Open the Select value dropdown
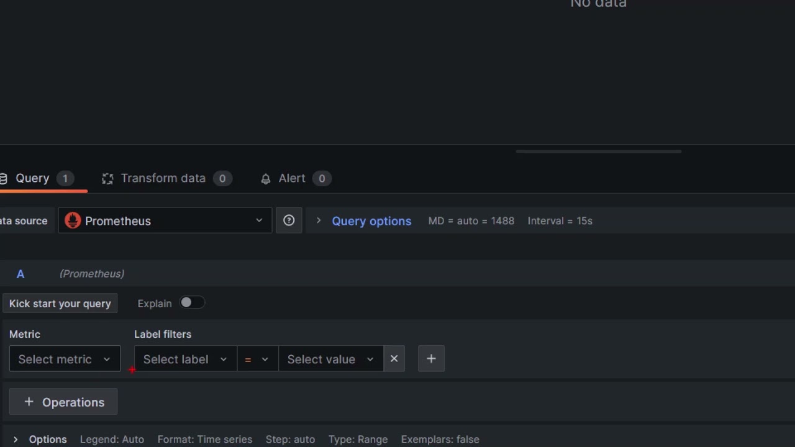This screenshot has height=447, width=795. [x=331, y=359]
